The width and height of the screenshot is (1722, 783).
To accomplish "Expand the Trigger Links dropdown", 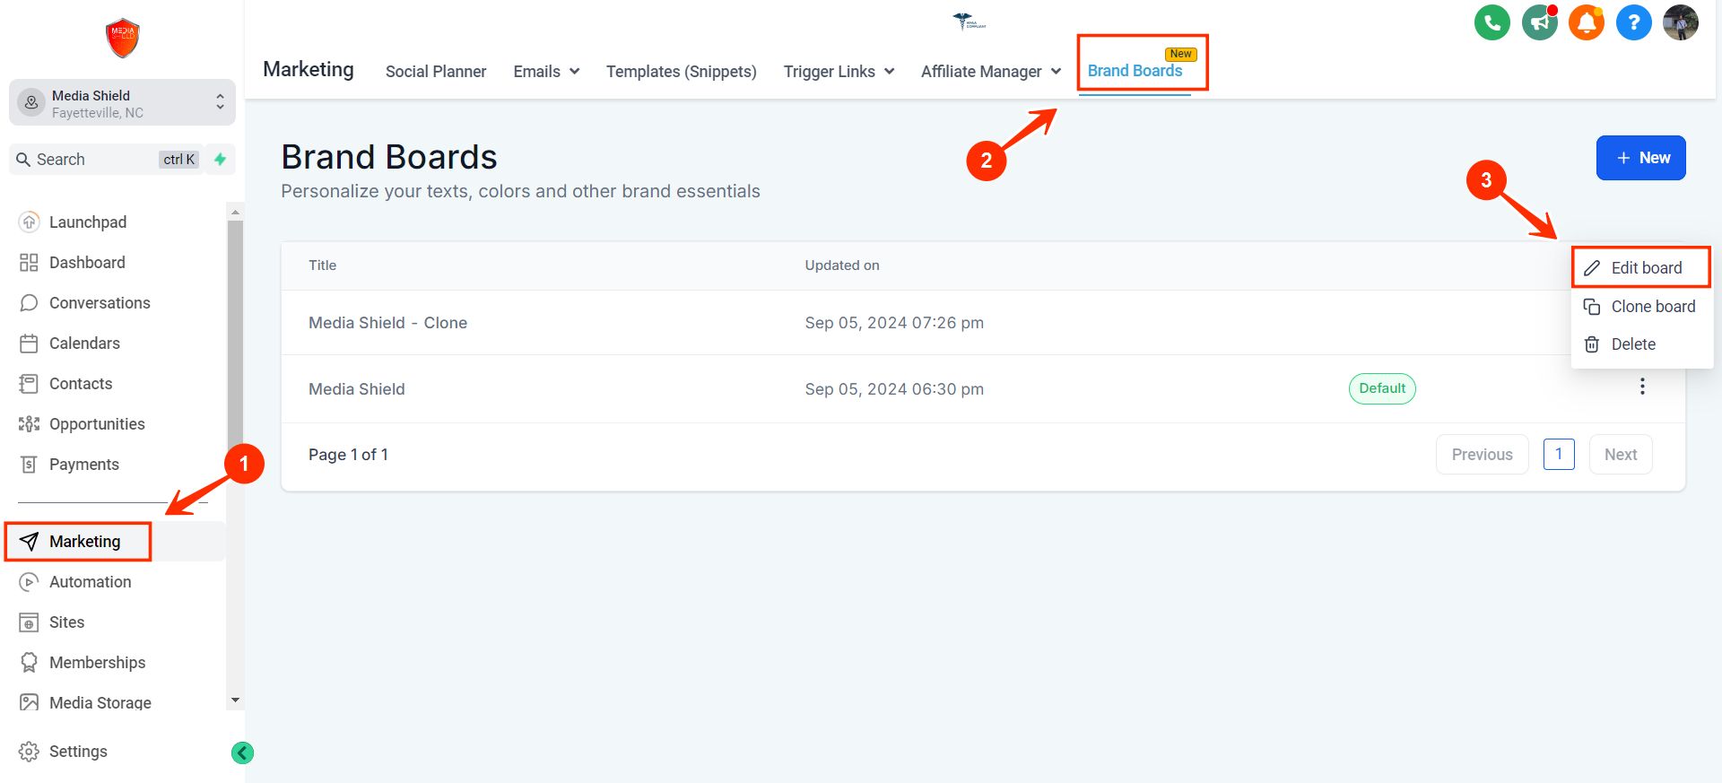I will click(x=839, y=71).
